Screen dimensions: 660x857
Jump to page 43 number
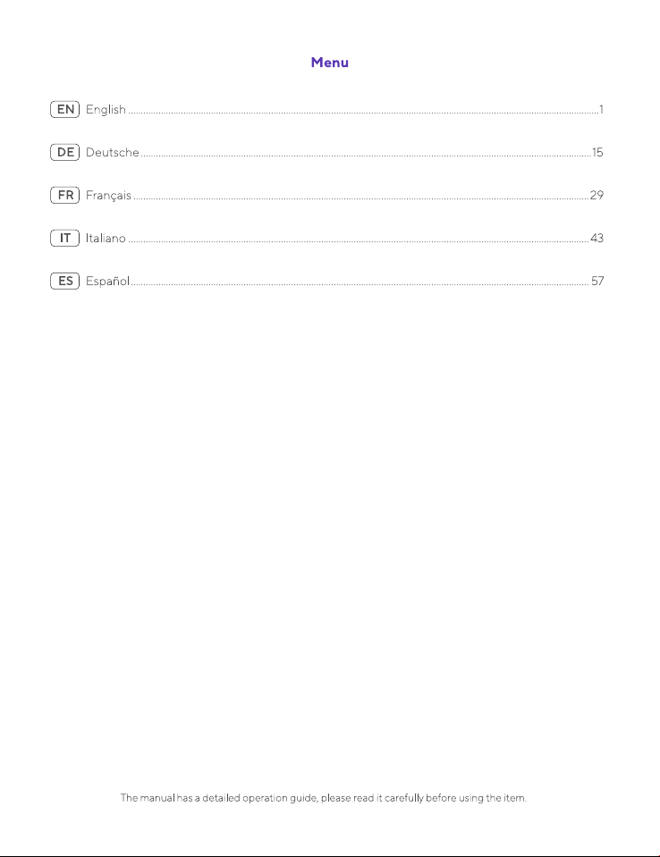597,239
